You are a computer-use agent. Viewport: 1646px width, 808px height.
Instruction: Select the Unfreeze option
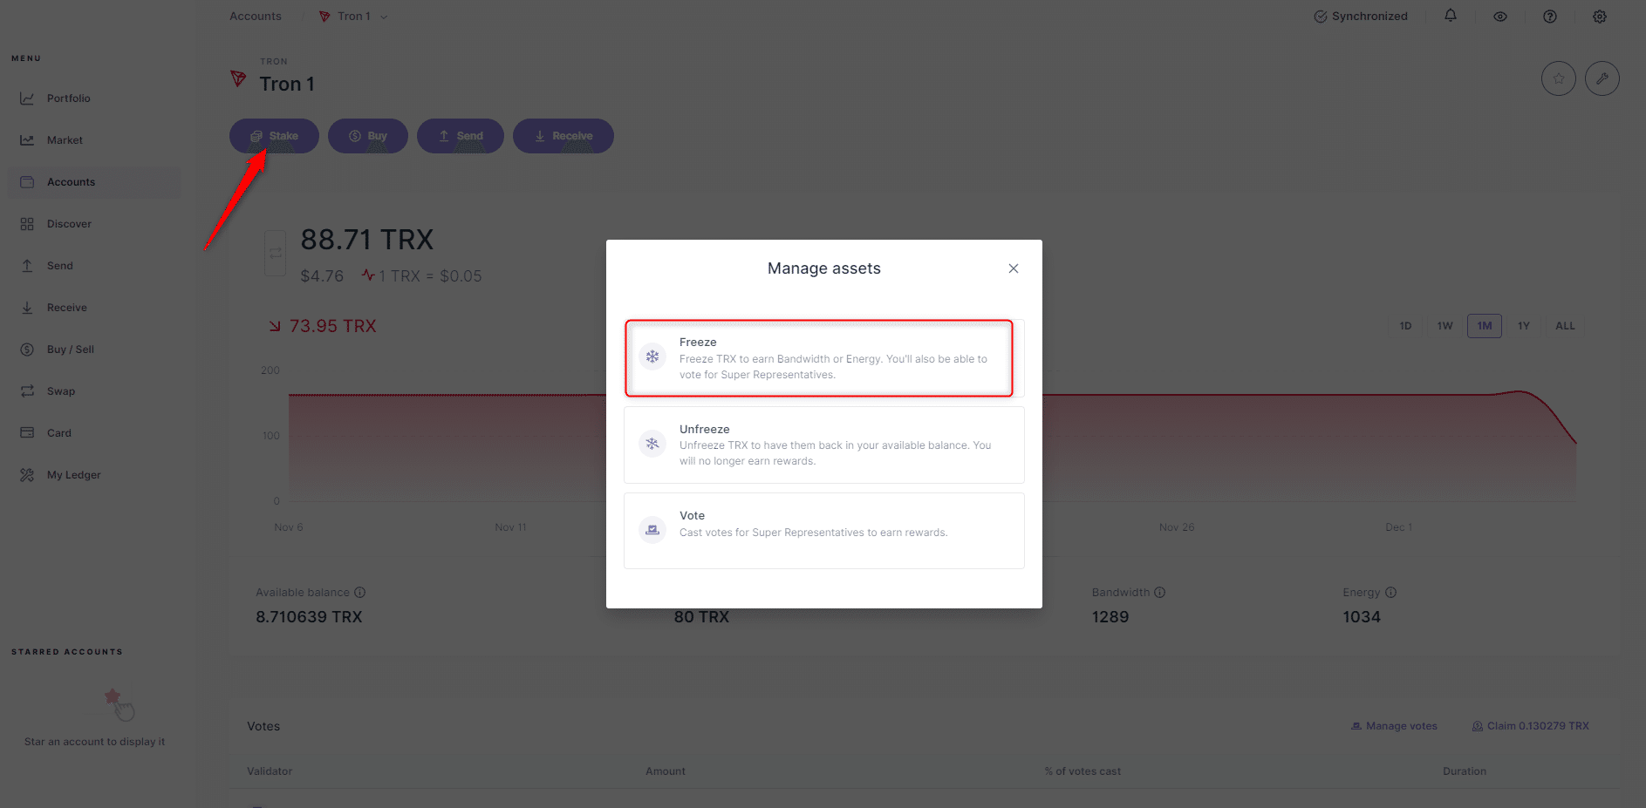[x=823, y=445]
